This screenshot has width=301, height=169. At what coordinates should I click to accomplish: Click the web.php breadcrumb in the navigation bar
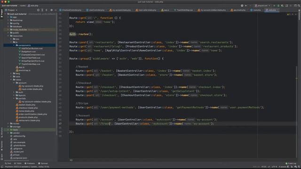coord(33,6)
